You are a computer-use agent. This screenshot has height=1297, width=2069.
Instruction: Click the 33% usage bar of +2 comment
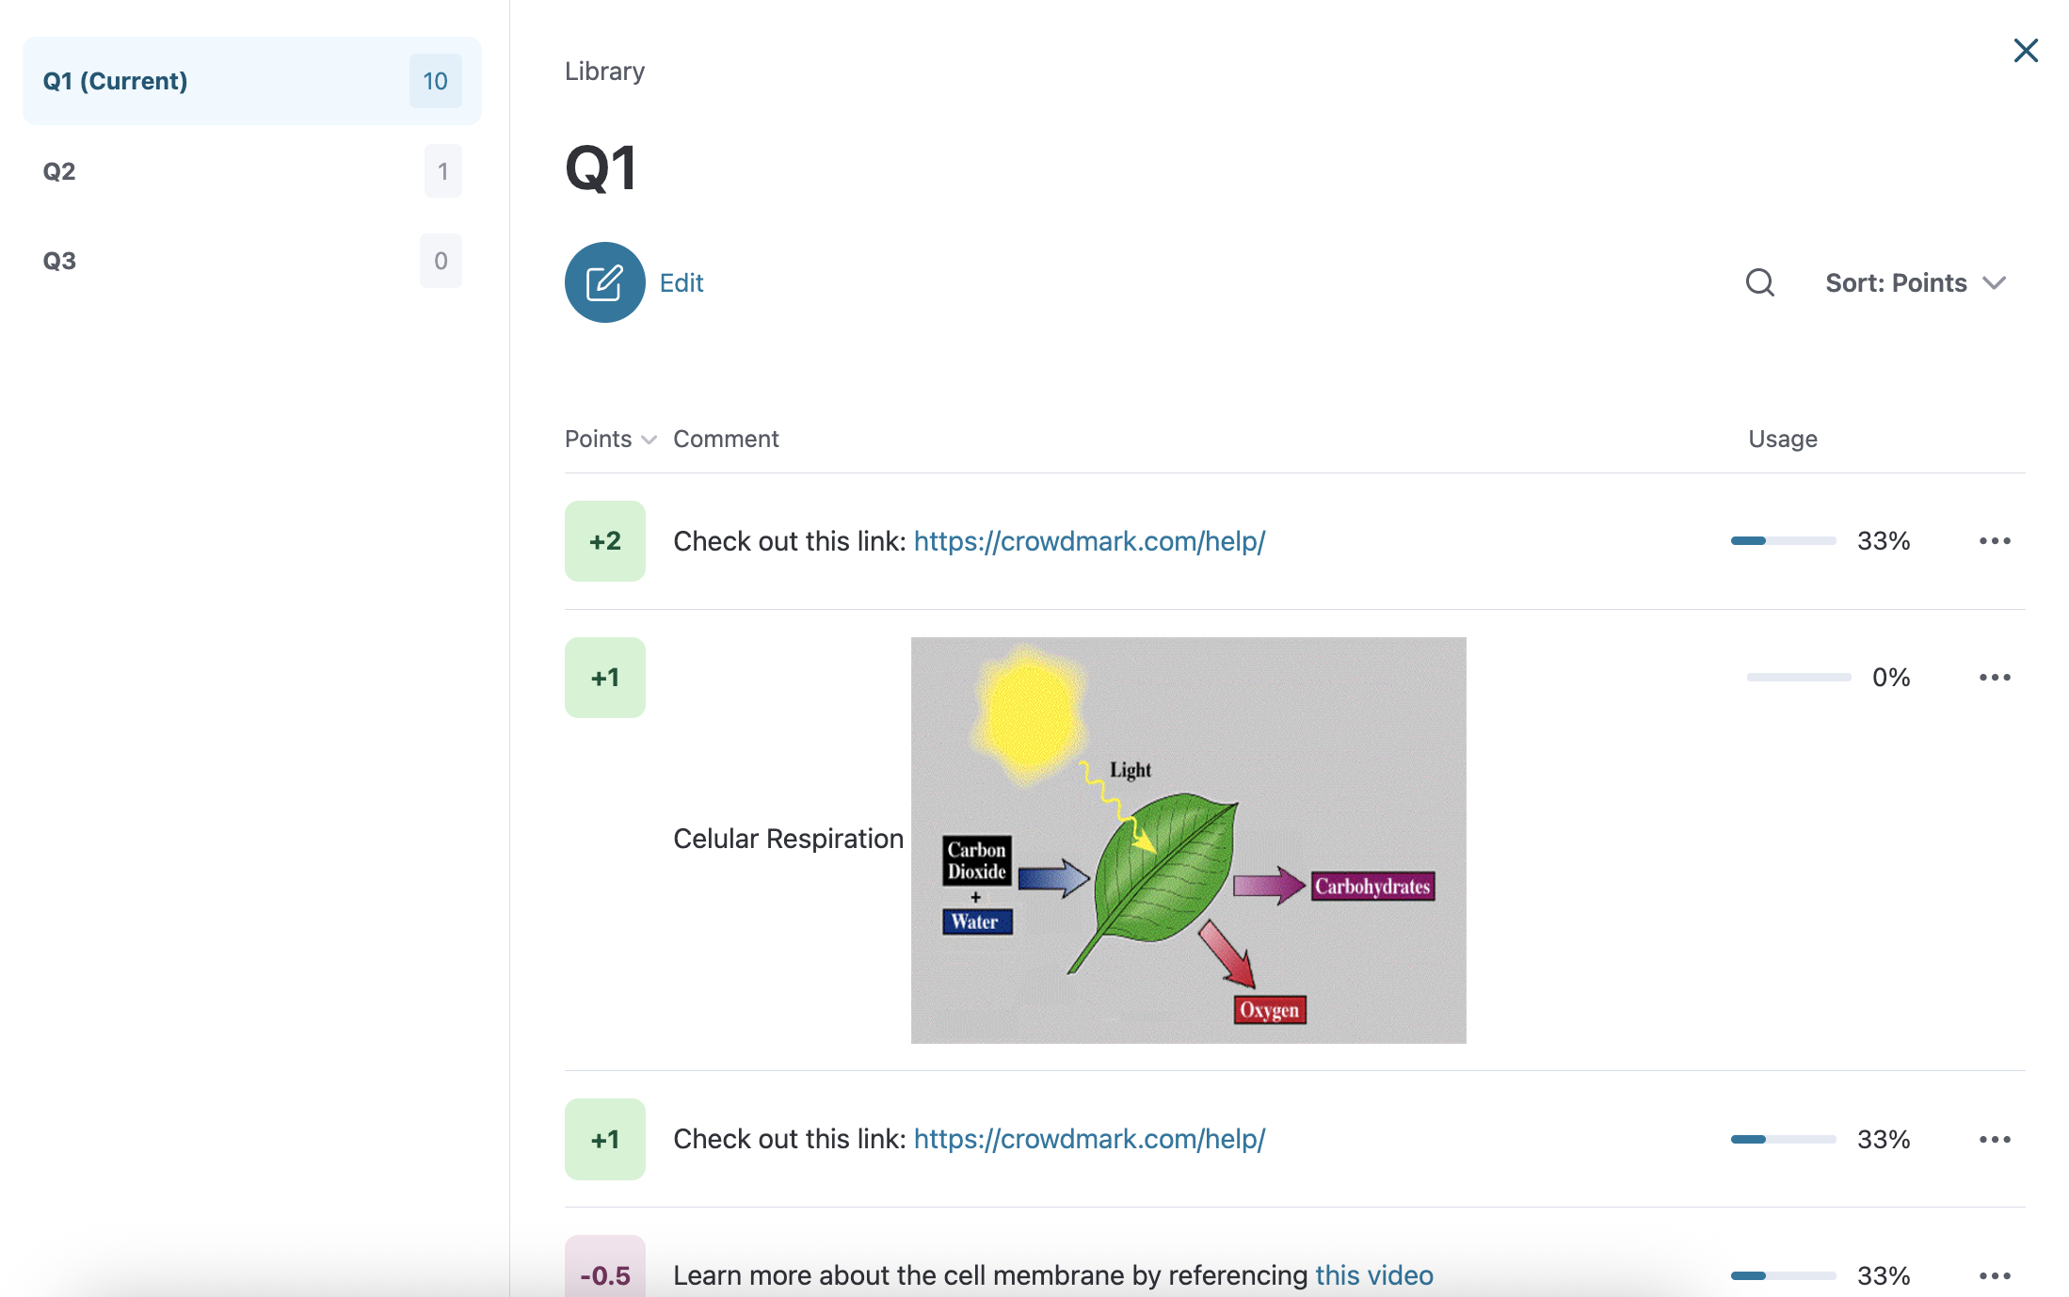(1783, 541)
